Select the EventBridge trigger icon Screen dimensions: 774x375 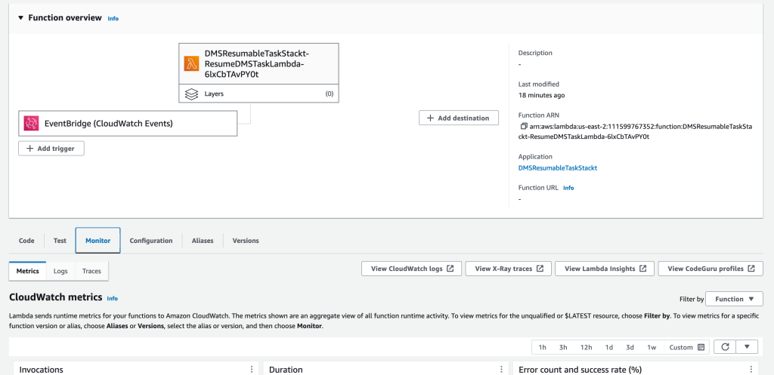[32, 123]
